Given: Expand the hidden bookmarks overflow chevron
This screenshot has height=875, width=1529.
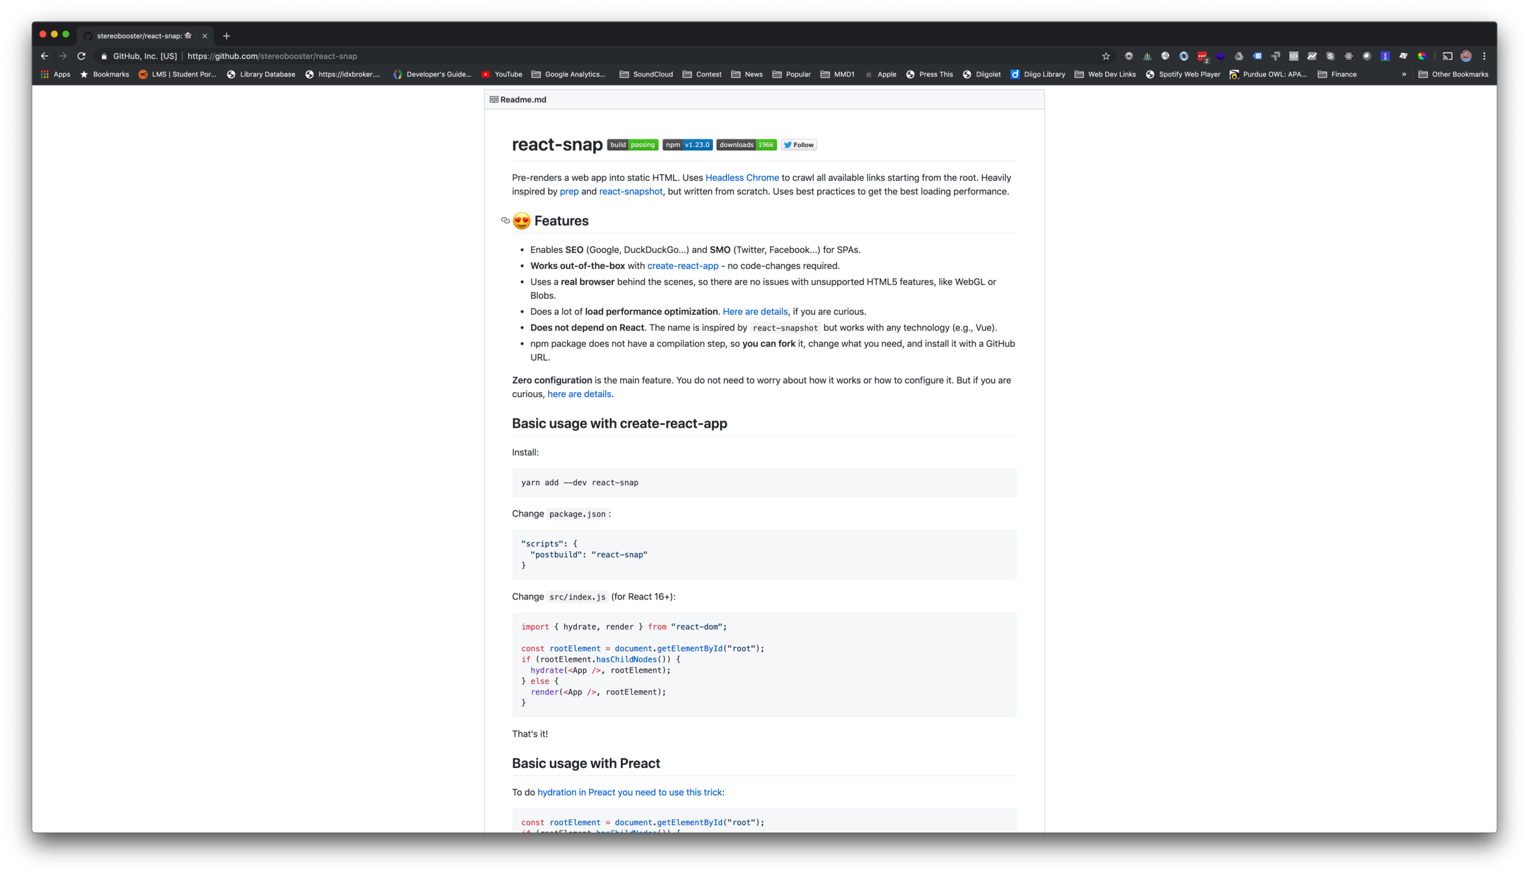Looking at the screenshot, I should [x=1404, y=75].
